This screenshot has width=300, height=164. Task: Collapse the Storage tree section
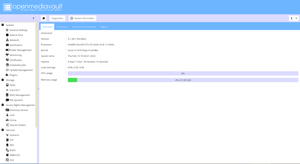coord(3,80)
